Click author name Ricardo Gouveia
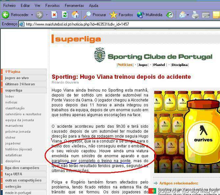Screen dimensions: 220x195 point(65,82)
